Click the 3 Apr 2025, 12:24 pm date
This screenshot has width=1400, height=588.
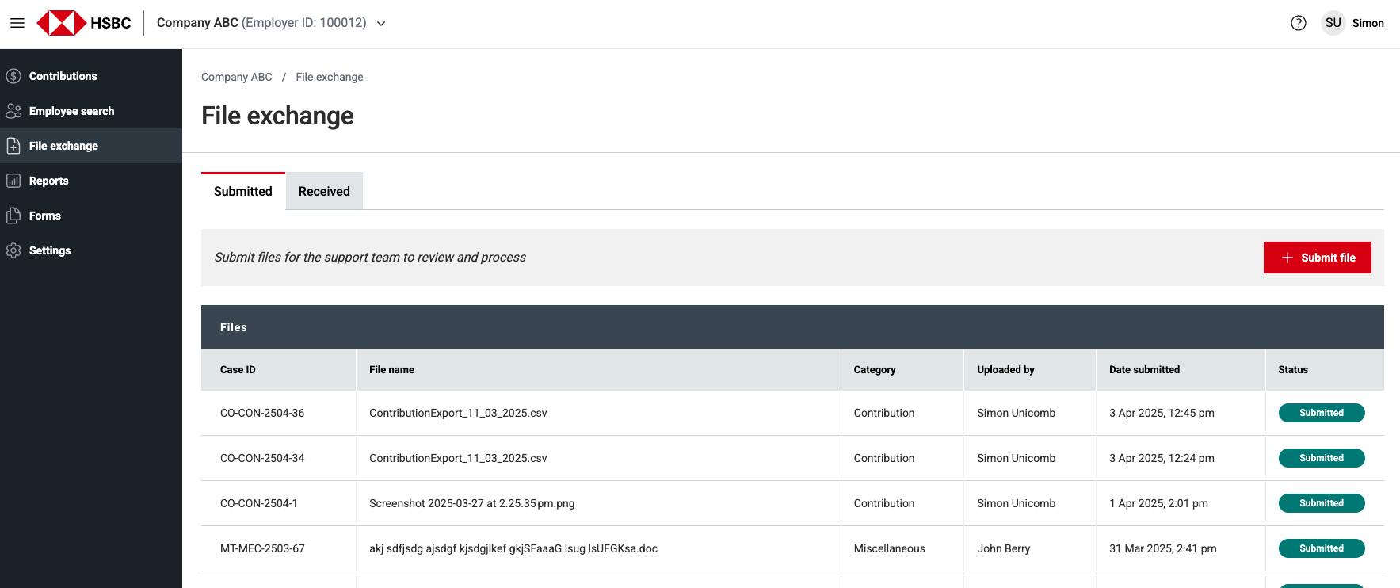tap(1162, 458)
